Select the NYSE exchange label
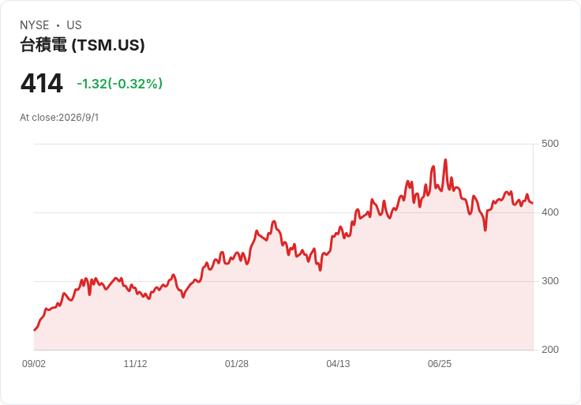The image size is (581, 405). tap(35, 25)
